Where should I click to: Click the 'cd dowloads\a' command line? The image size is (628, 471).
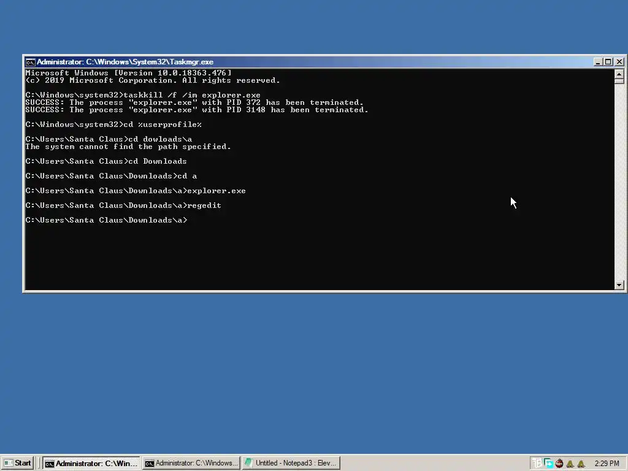tap(109, 139)
